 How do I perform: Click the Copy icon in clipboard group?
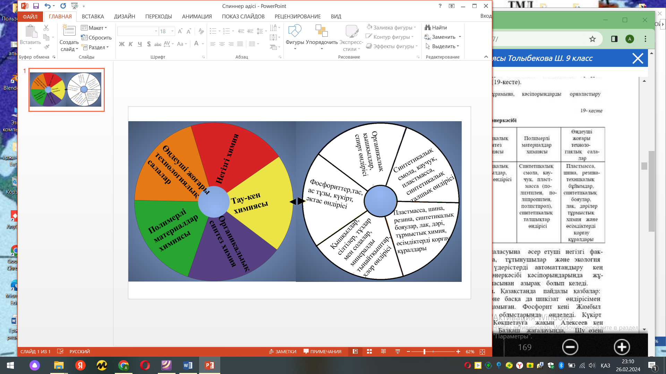tap(46, 37)
